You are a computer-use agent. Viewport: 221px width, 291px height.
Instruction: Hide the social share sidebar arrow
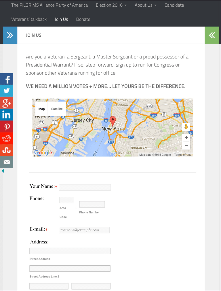coord(3,171)
